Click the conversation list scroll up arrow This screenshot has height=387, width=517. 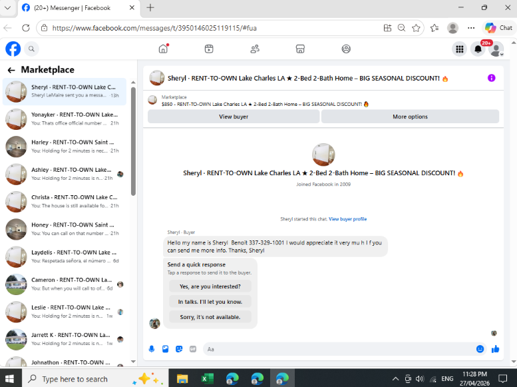[x=133, y=82]
